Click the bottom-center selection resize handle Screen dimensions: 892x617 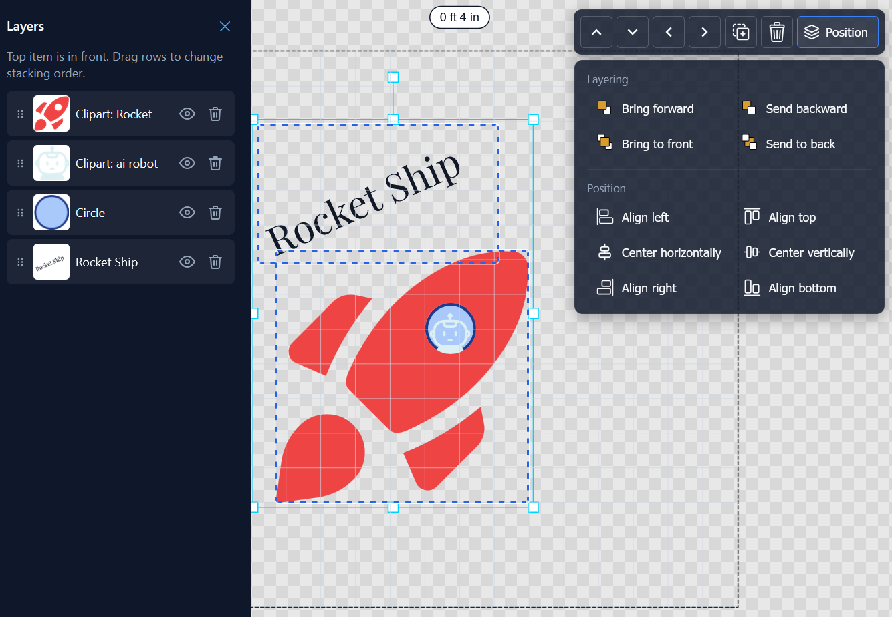click(x=393, y=507)
